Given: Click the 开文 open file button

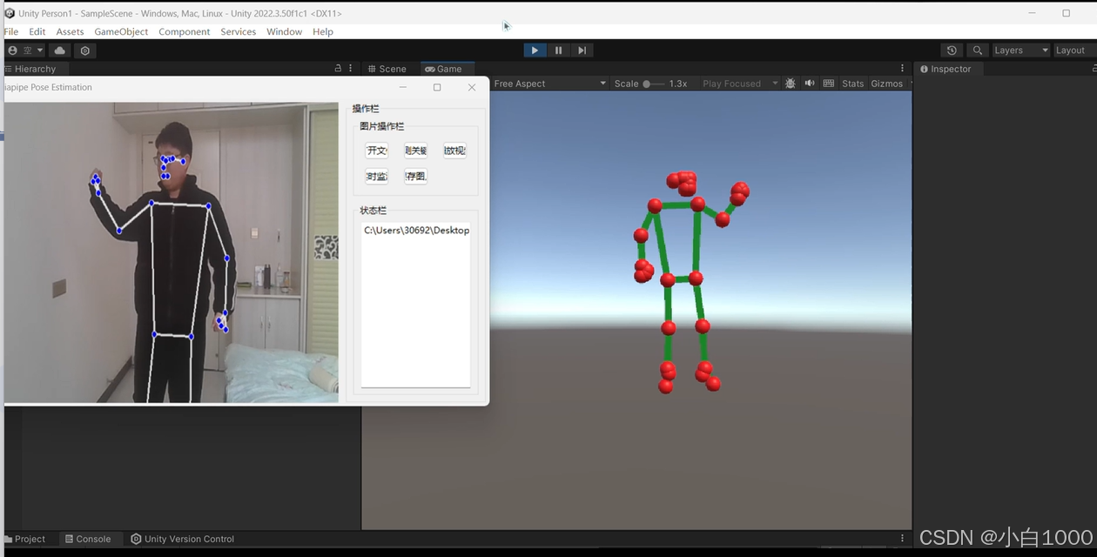Looking at the screenshot, I should click(x=376, y=150).
